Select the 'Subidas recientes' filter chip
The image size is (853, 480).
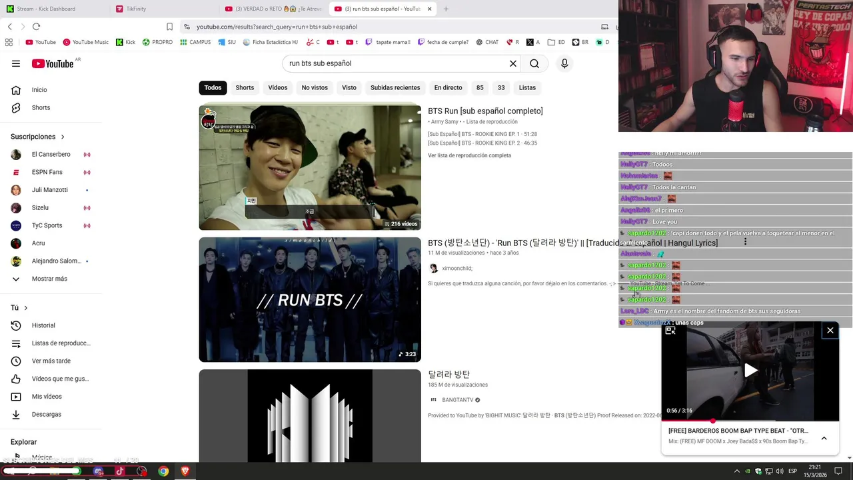(x=395, y=87)
